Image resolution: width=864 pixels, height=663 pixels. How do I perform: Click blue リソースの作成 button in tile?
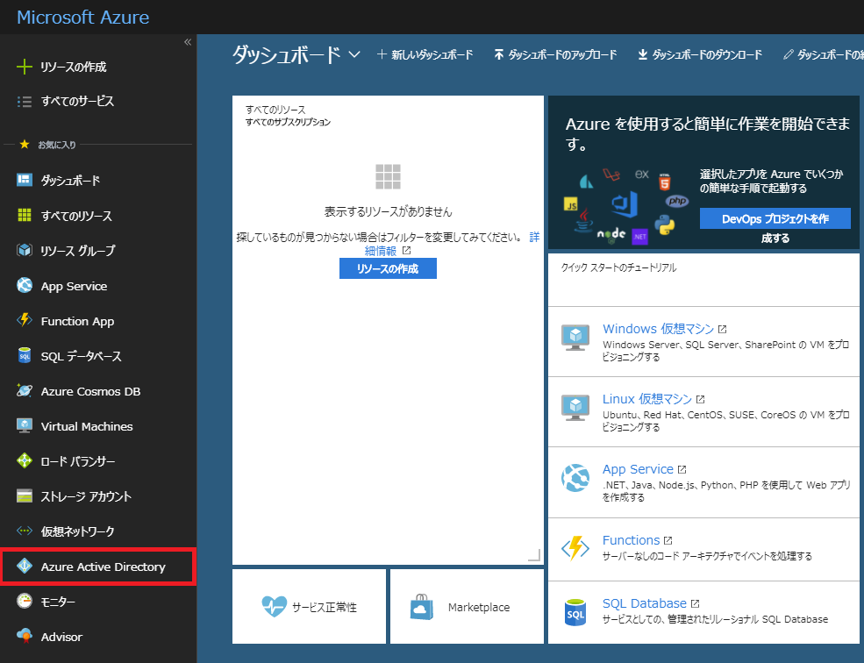388,268
